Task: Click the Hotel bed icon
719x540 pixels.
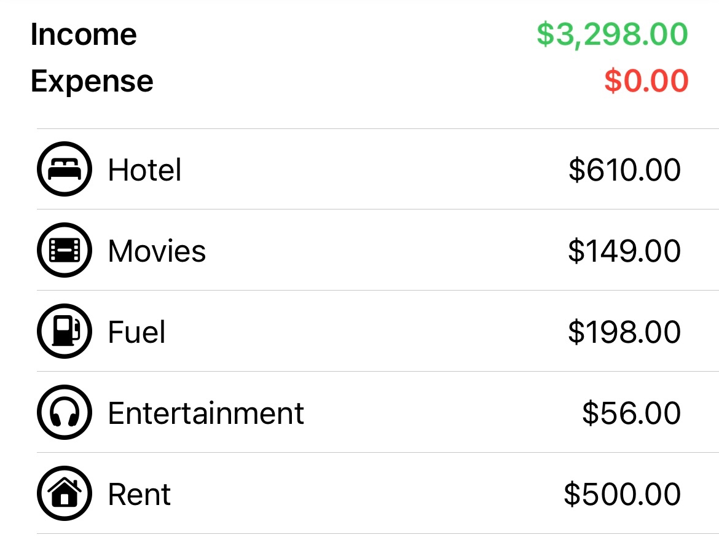Action: click(x=65, y=169)
